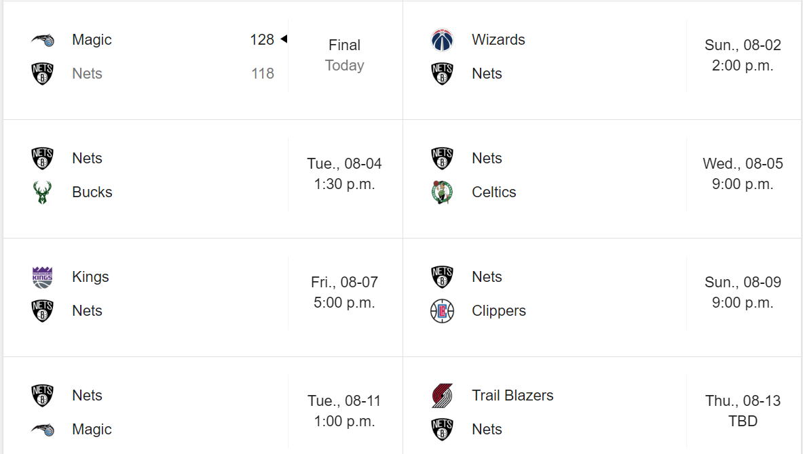Click the Nets logo beside the Wizards game
The width and height of the screenshot is (803, 454).
click(442, 74)
